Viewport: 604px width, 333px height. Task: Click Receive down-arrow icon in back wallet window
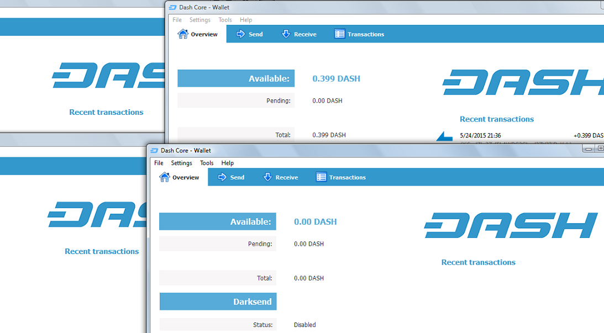pos(286,34)
